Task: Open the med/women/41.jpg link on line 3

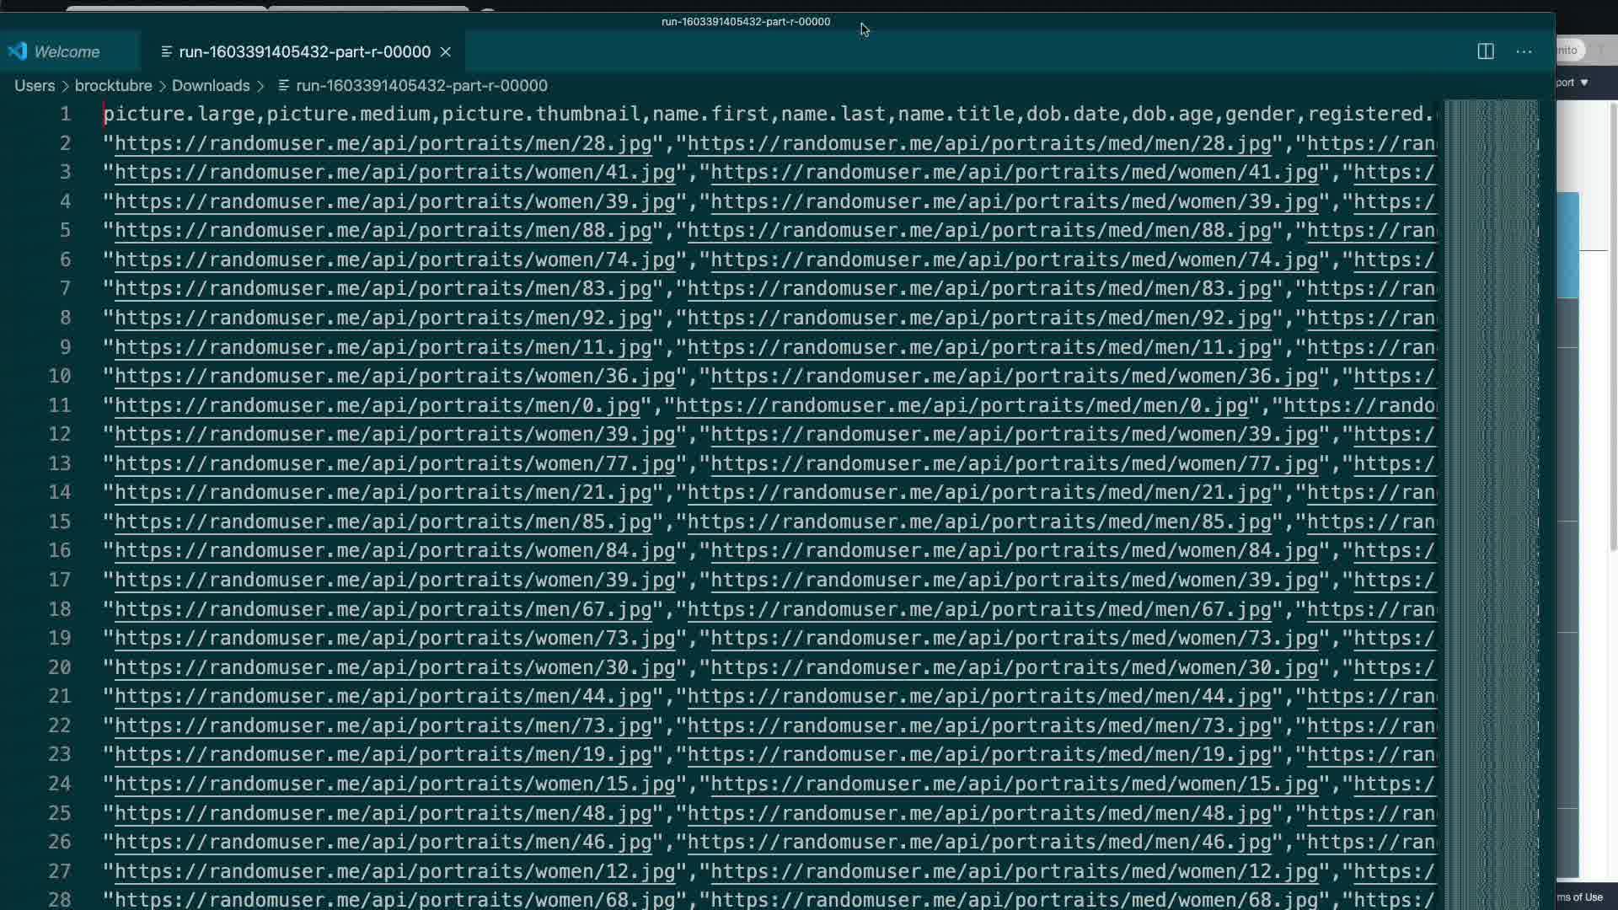Action: point(1014,172)
